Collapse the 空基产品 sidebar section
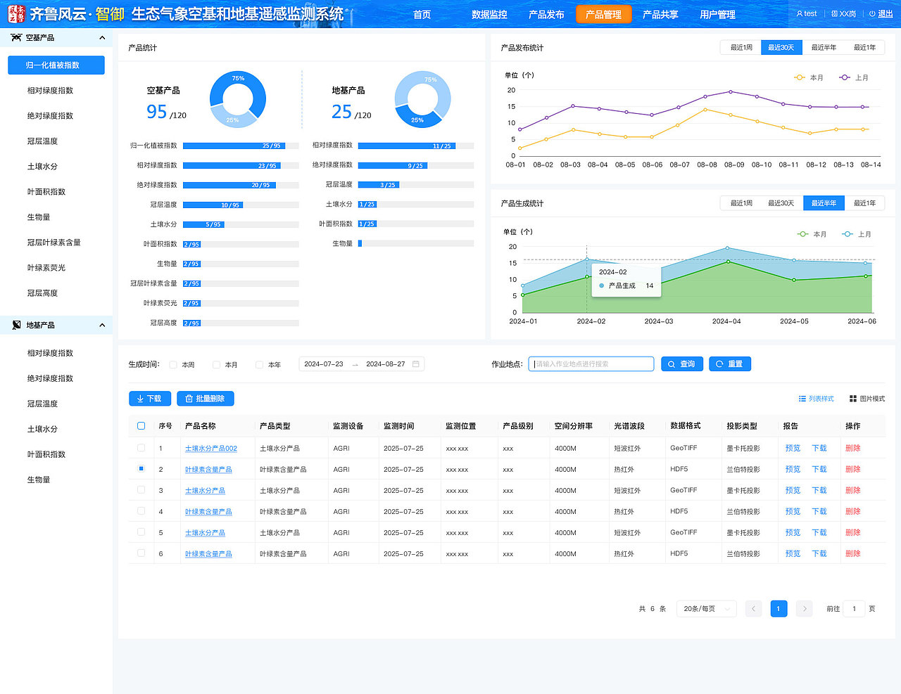 [x=102, y=38]
